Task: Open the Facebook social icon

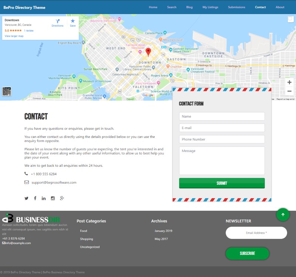Action: point(35,198)
